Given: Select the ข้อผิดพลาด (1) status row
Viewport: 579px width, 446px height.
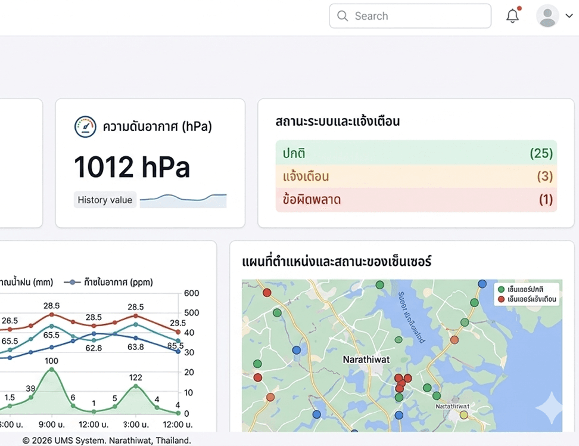Looking at the screenshot, I should 416,200.
